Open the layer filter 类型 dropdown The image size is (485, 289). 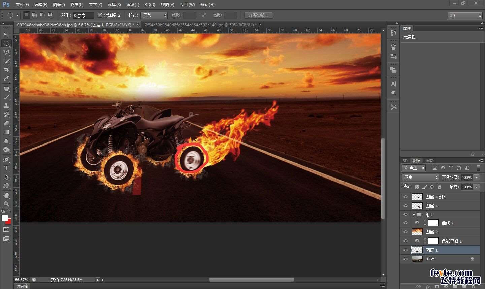pyautogui.click(x=414, y=168)
